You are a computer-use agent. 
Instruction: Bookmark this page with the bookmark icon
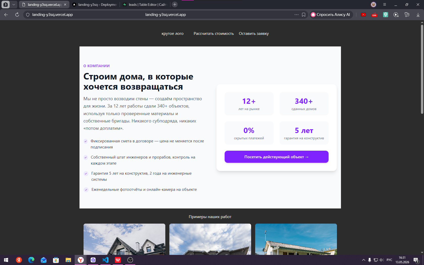(304, 15)
